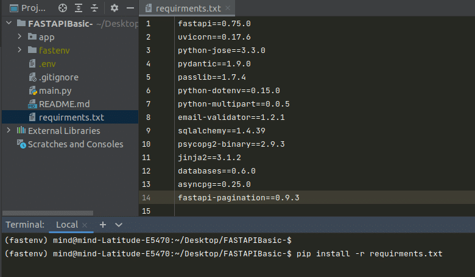Switch to the Local terminal tab
This screenshot has width=475, height=277.
[x=67, y=225]
